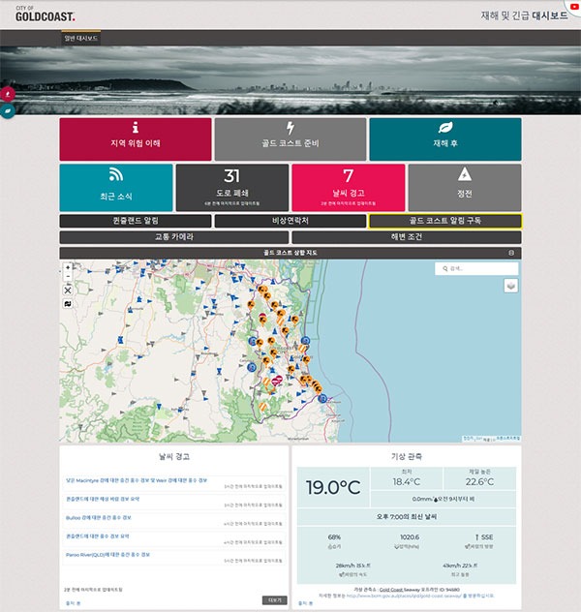
Task: Open the 최근 소식 news tile
Action: pos(116,187)
